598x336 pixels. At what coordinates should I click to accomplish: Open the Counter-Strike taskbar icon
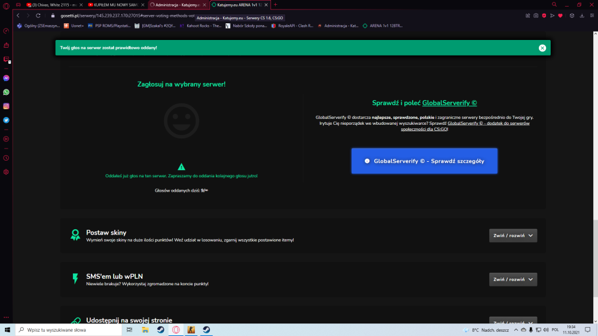point(191,329)
